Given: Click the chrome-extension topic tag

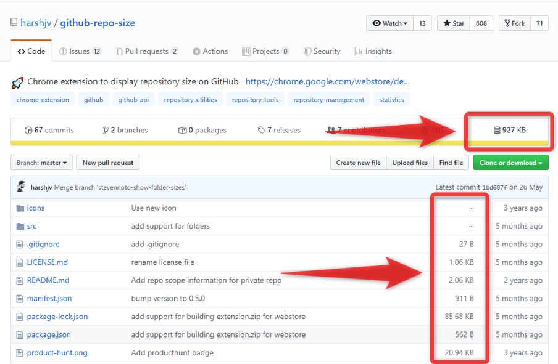Looking at the screenshot, I should pos(43,100).
